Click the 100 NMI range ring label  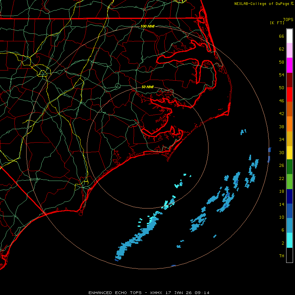(147, 26)
